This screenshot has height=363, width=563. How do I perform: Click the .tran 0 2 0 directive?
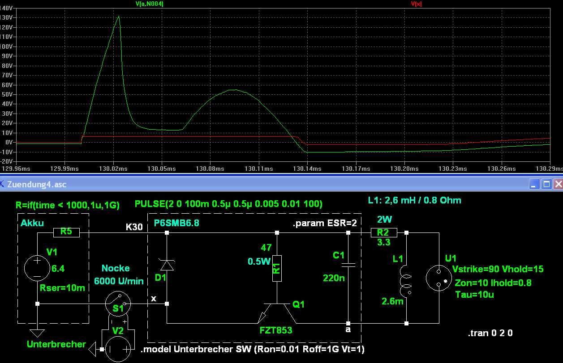pyautogui.click(x=490, y=333)
